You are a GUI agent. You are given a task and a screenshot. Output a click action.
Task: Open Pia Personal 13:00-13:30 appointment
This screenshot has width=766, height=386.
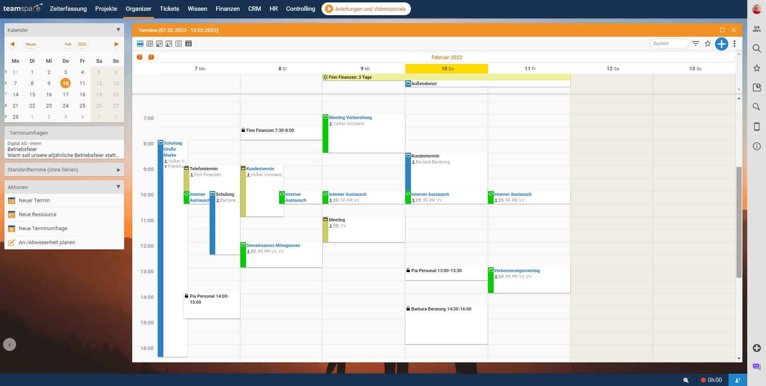pos(446,274)
